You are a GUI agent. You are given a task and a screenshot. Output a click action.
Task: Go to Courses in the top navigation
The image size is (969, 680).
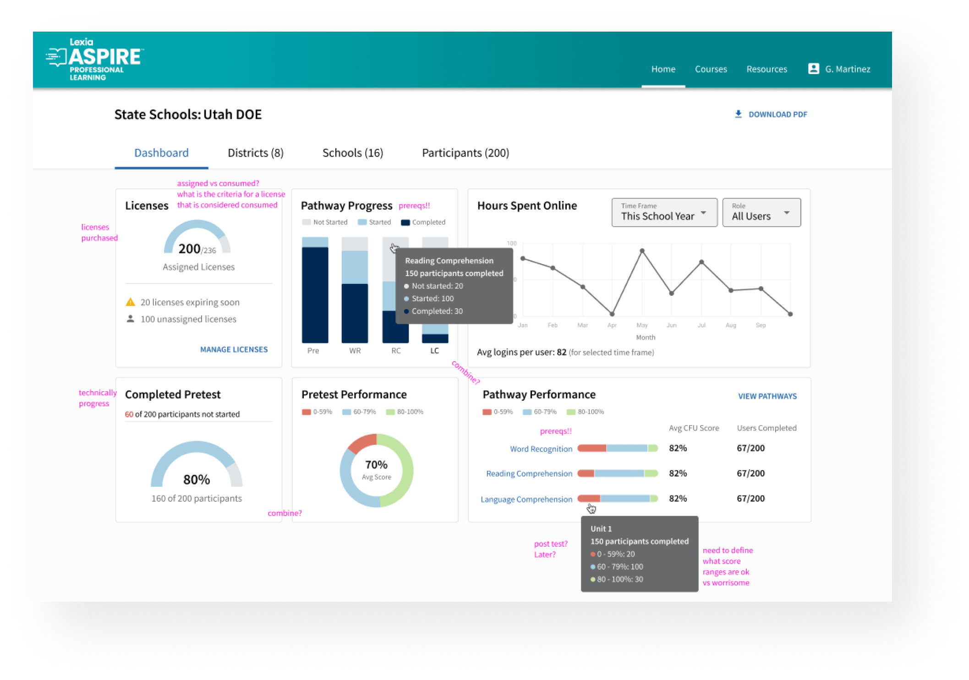711,69
